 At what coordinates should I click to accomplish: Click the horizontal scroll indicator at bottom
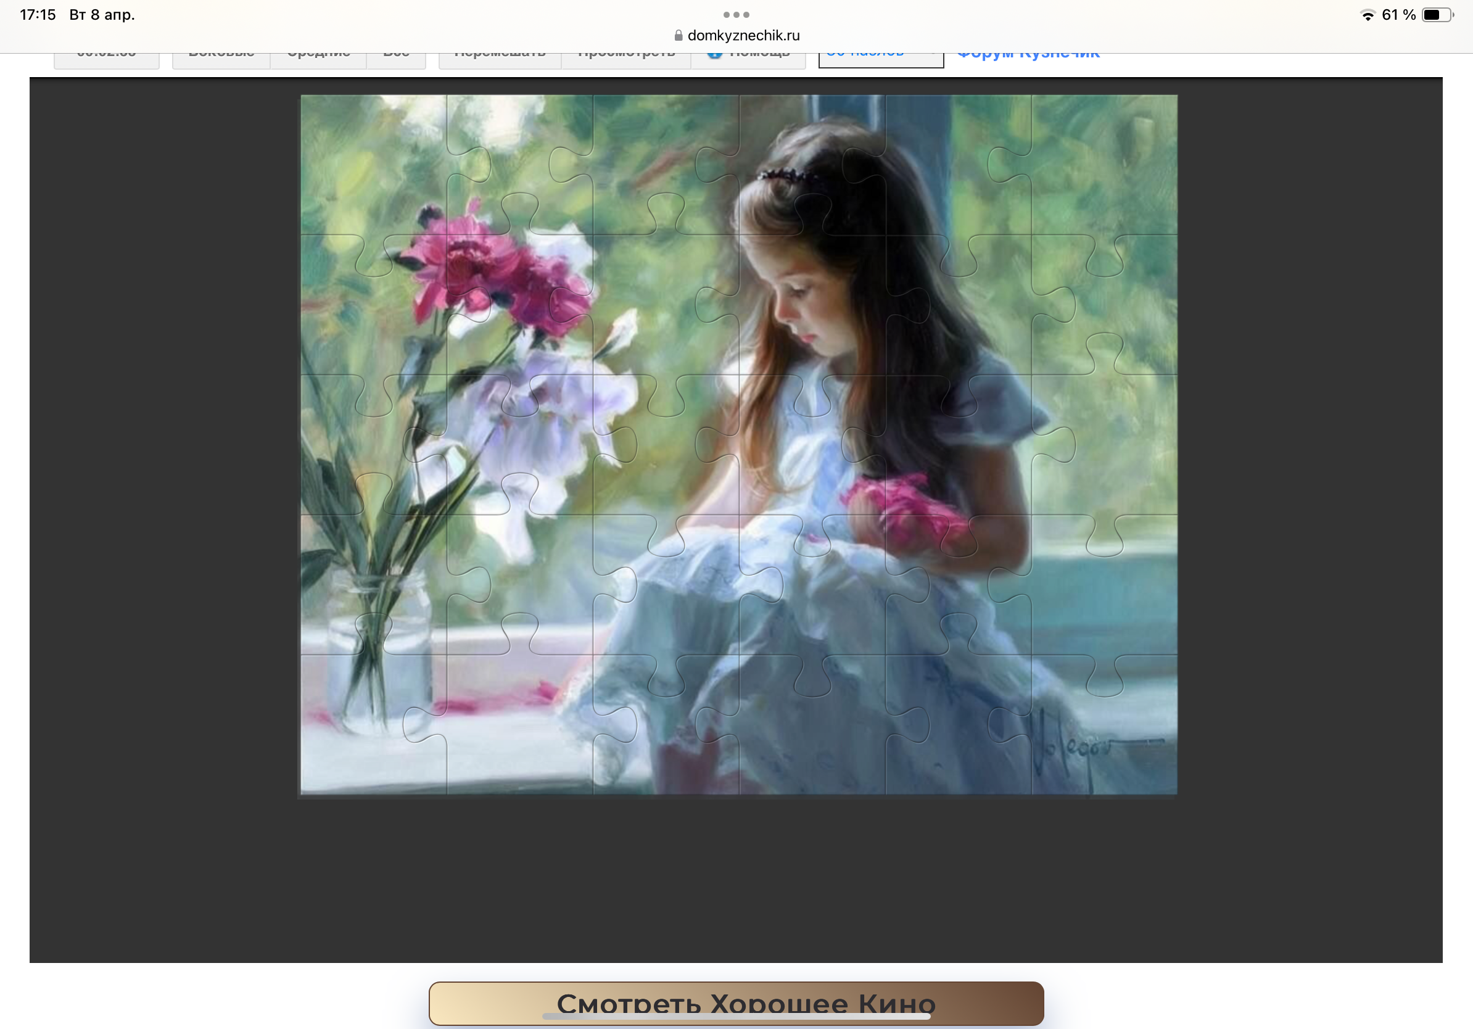tap(736, 1016)
